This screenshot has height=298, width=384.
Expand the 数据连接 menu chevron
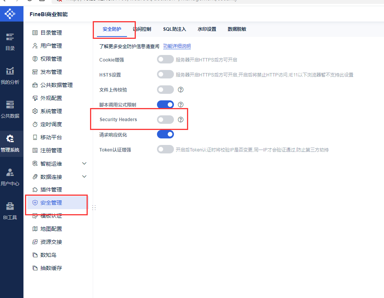(x=84, y=176)
